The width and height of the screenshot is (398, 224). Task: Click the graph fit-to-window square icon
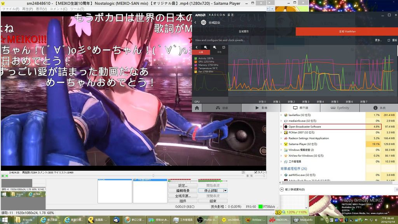coord(223,47)
